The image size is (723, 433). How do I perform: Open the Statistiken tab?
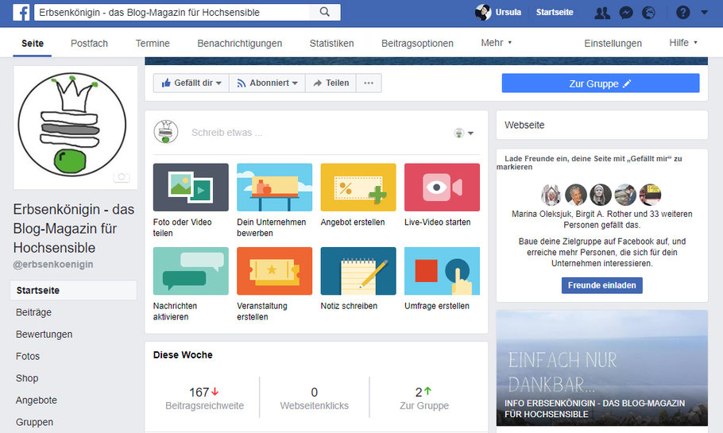click(331, 44)
